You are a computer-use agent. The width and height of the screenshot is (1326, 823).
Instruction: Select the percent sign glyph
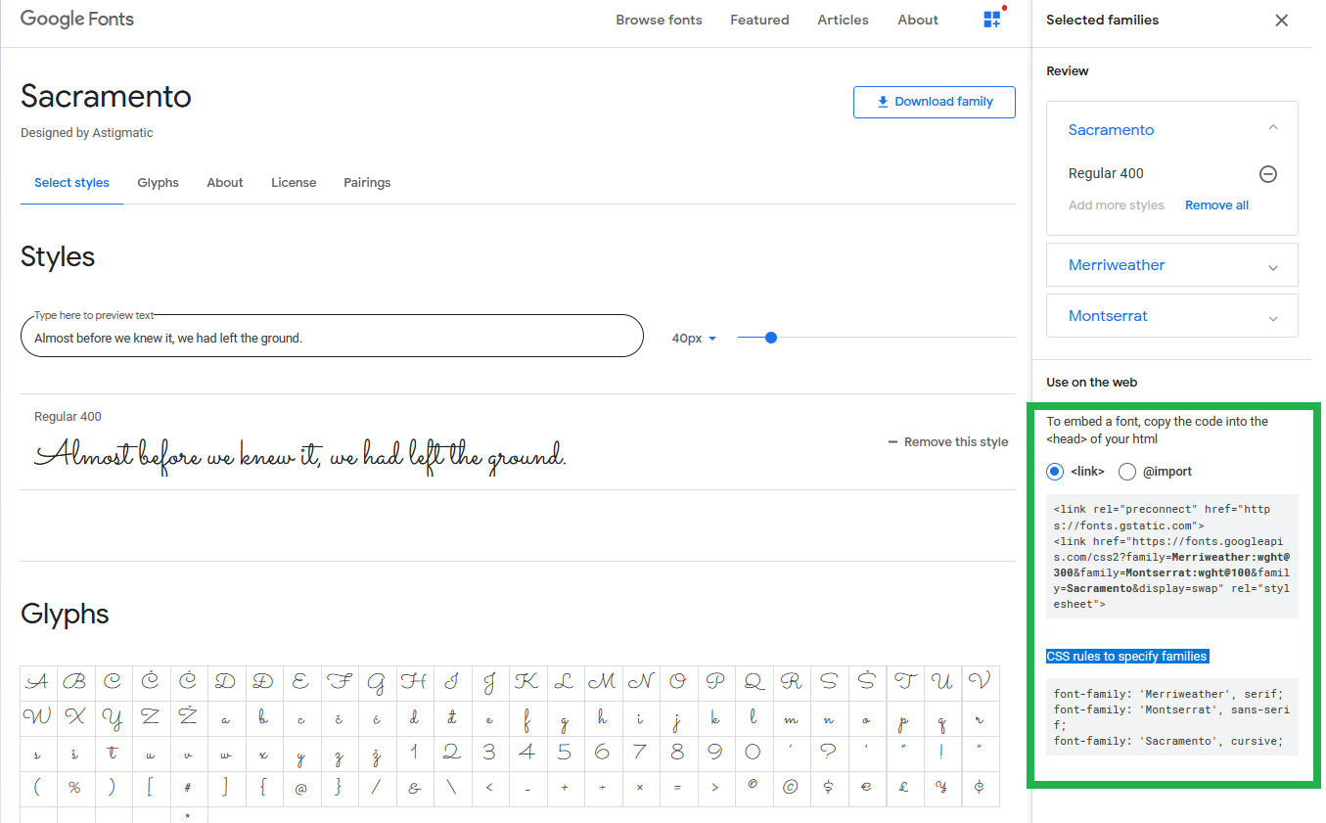click(75, 788)
